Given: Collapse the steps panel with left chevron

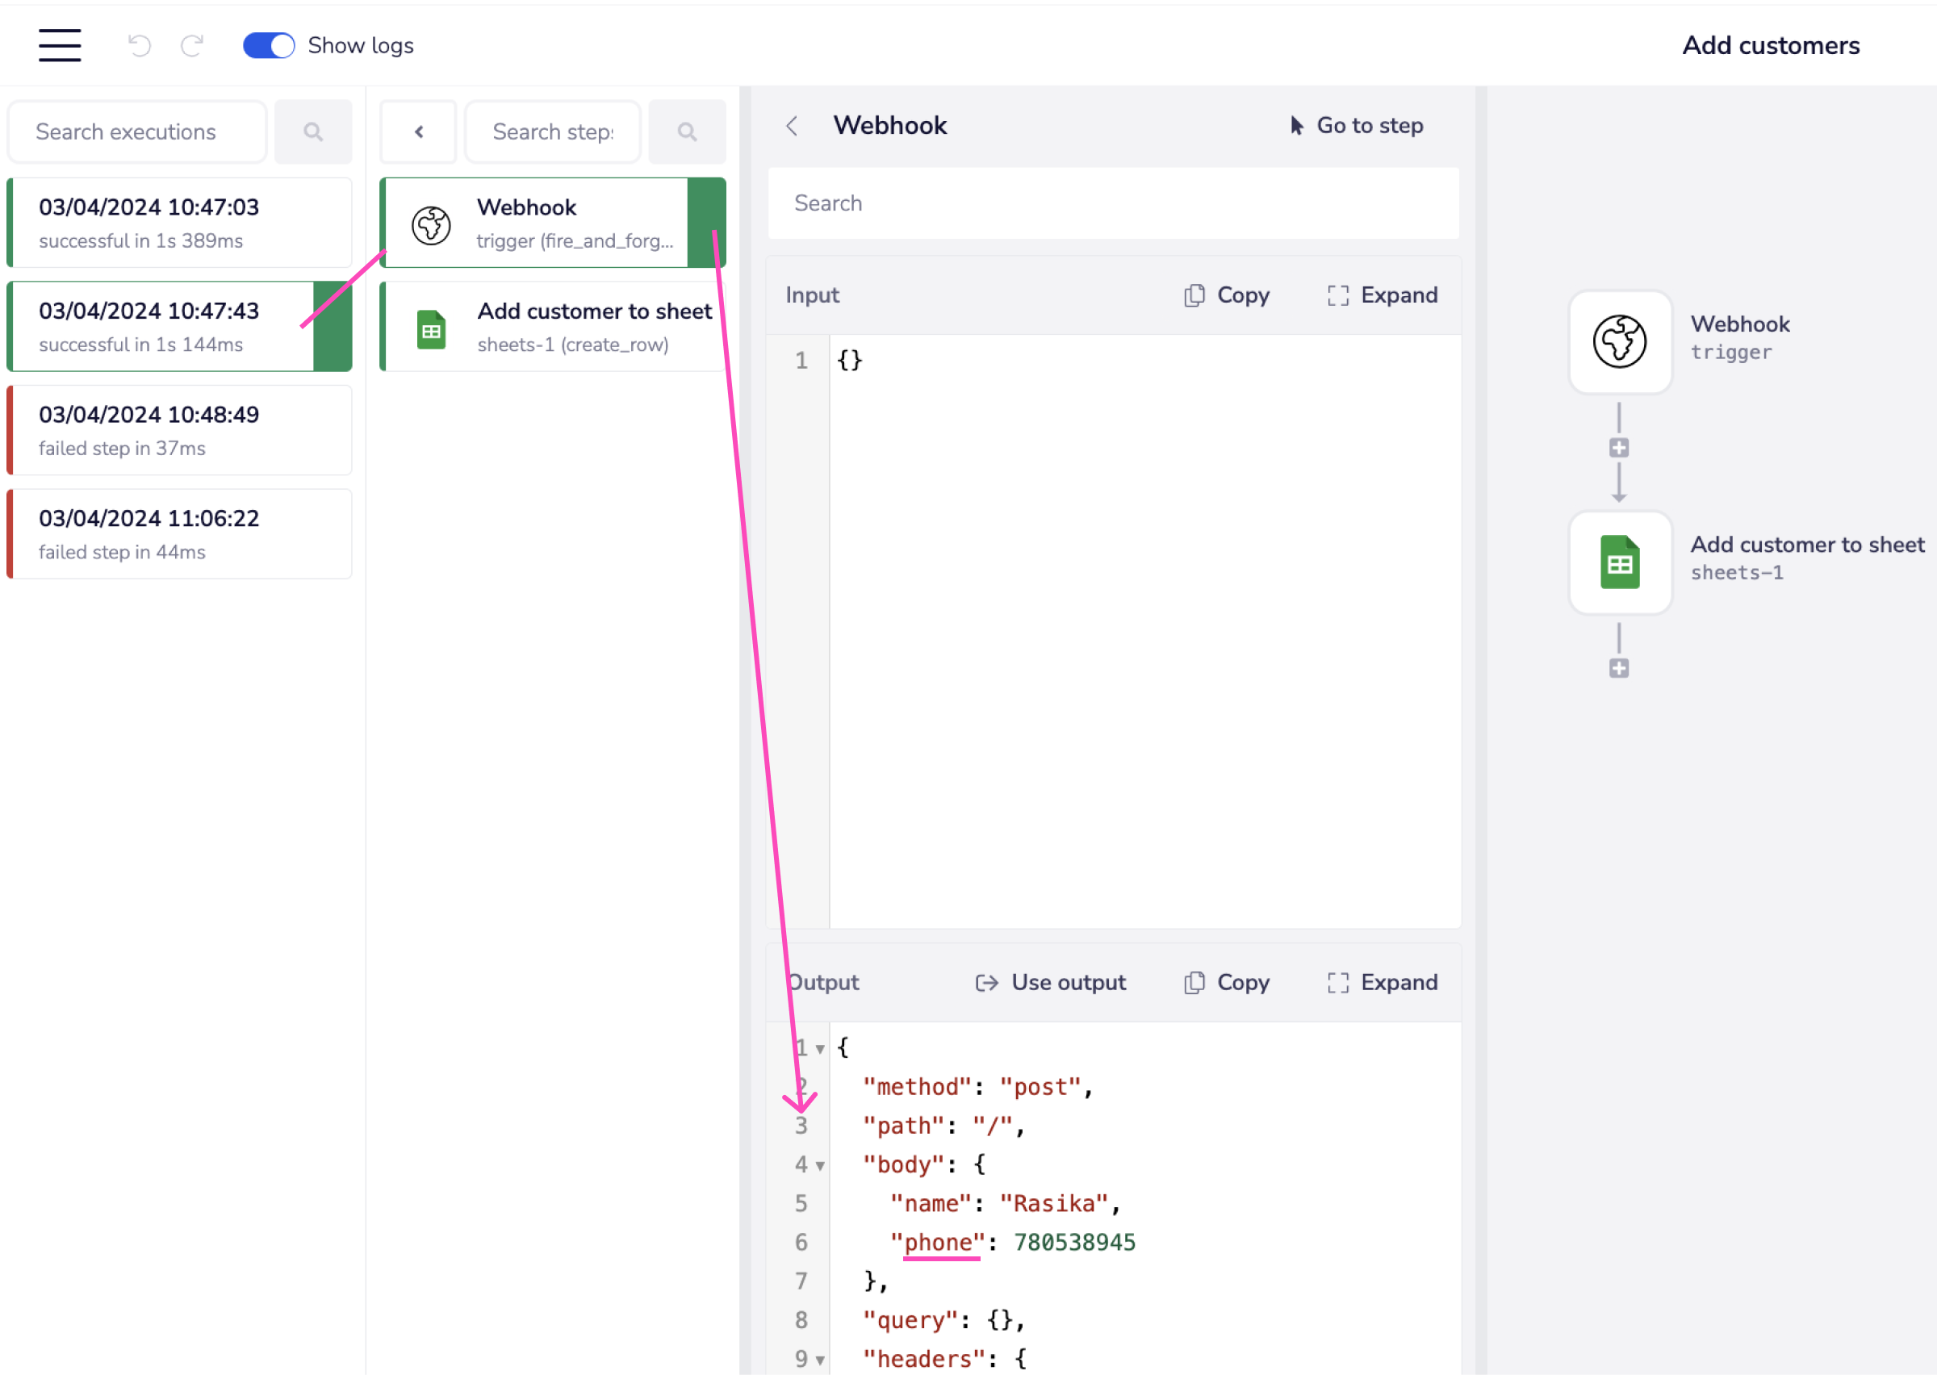Looking at the screenshot, I should tap(418, 132).
